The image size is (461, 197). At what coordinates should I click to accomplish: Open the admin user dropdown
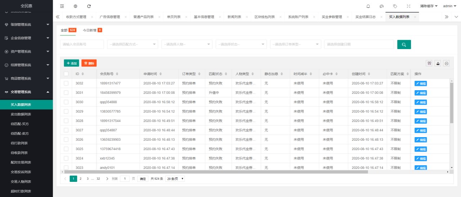(x=449, y=6)
